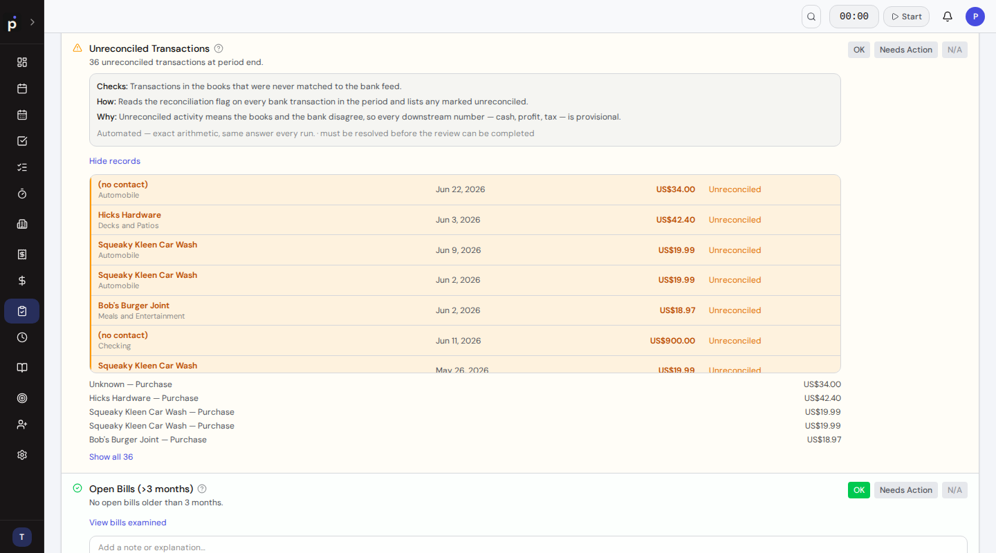Open the blank calendar icon in sidebar
The width and height of the screenshot is (996, 553).
coord(22,88)
